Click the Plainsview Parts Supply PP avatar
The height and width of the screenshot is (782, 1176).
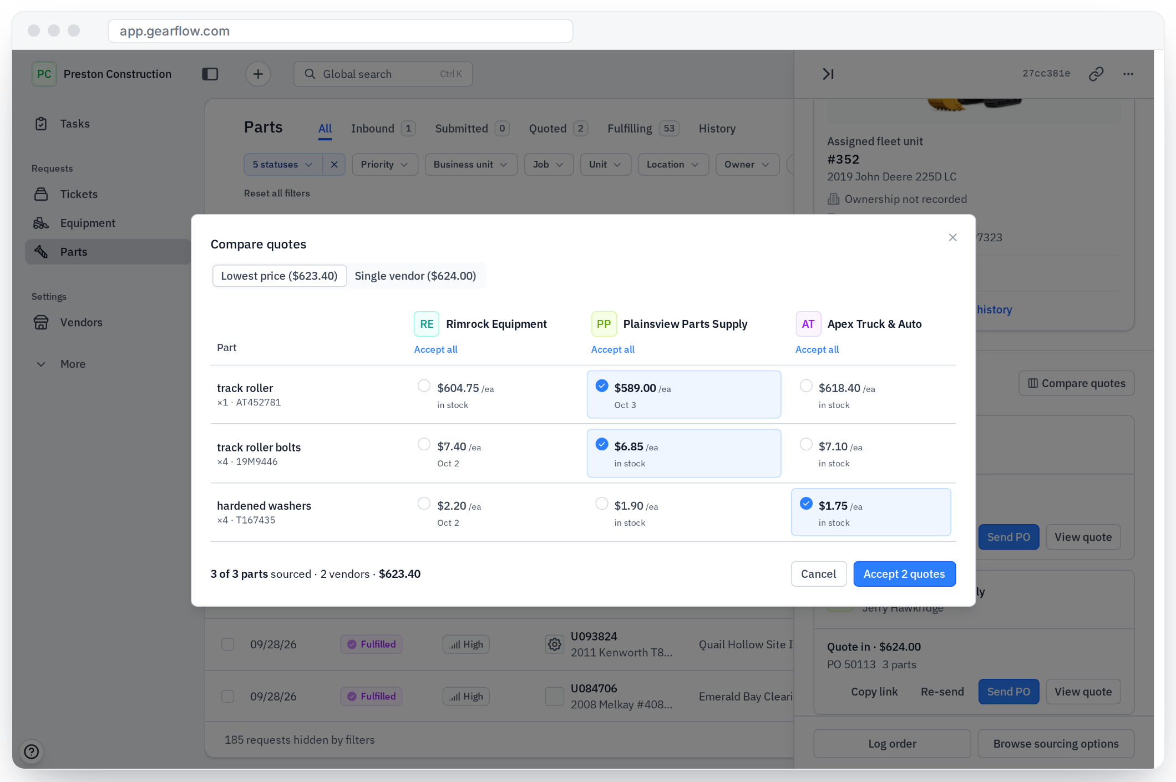pyautogui.click(x=604, y=324)
